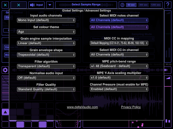This screenshot has width=173, height=129.
Task: Open the Channel Pressure Enabled dropdown
Action: point(119,89)
